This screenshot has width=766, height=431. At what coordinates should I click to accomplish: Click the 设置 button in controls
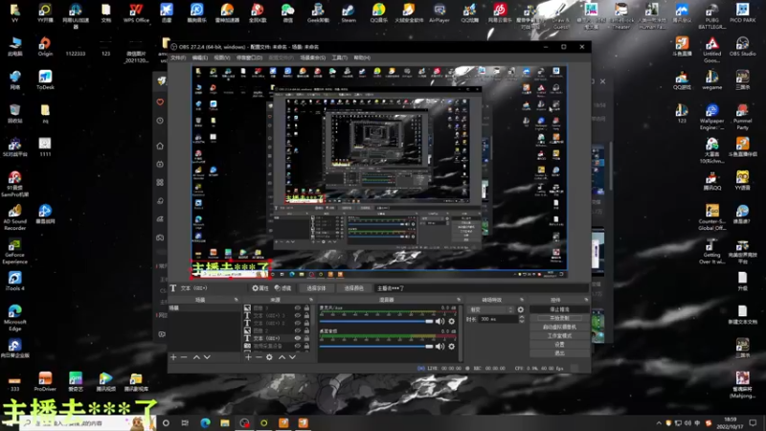click(x=559, y=345)
